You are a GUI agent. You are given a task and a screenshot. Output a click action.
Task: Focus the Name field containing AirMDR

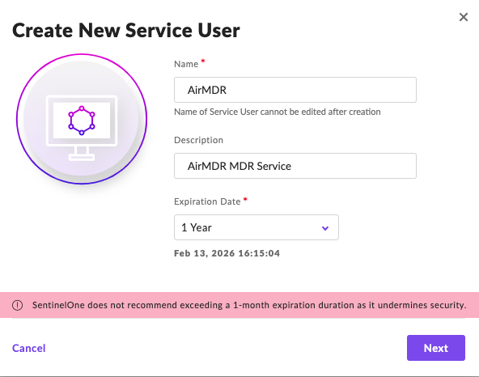[295, 90]
